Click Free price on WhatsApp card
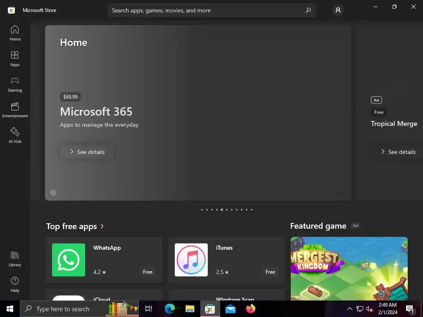423x317 pixels. point(147,272)
